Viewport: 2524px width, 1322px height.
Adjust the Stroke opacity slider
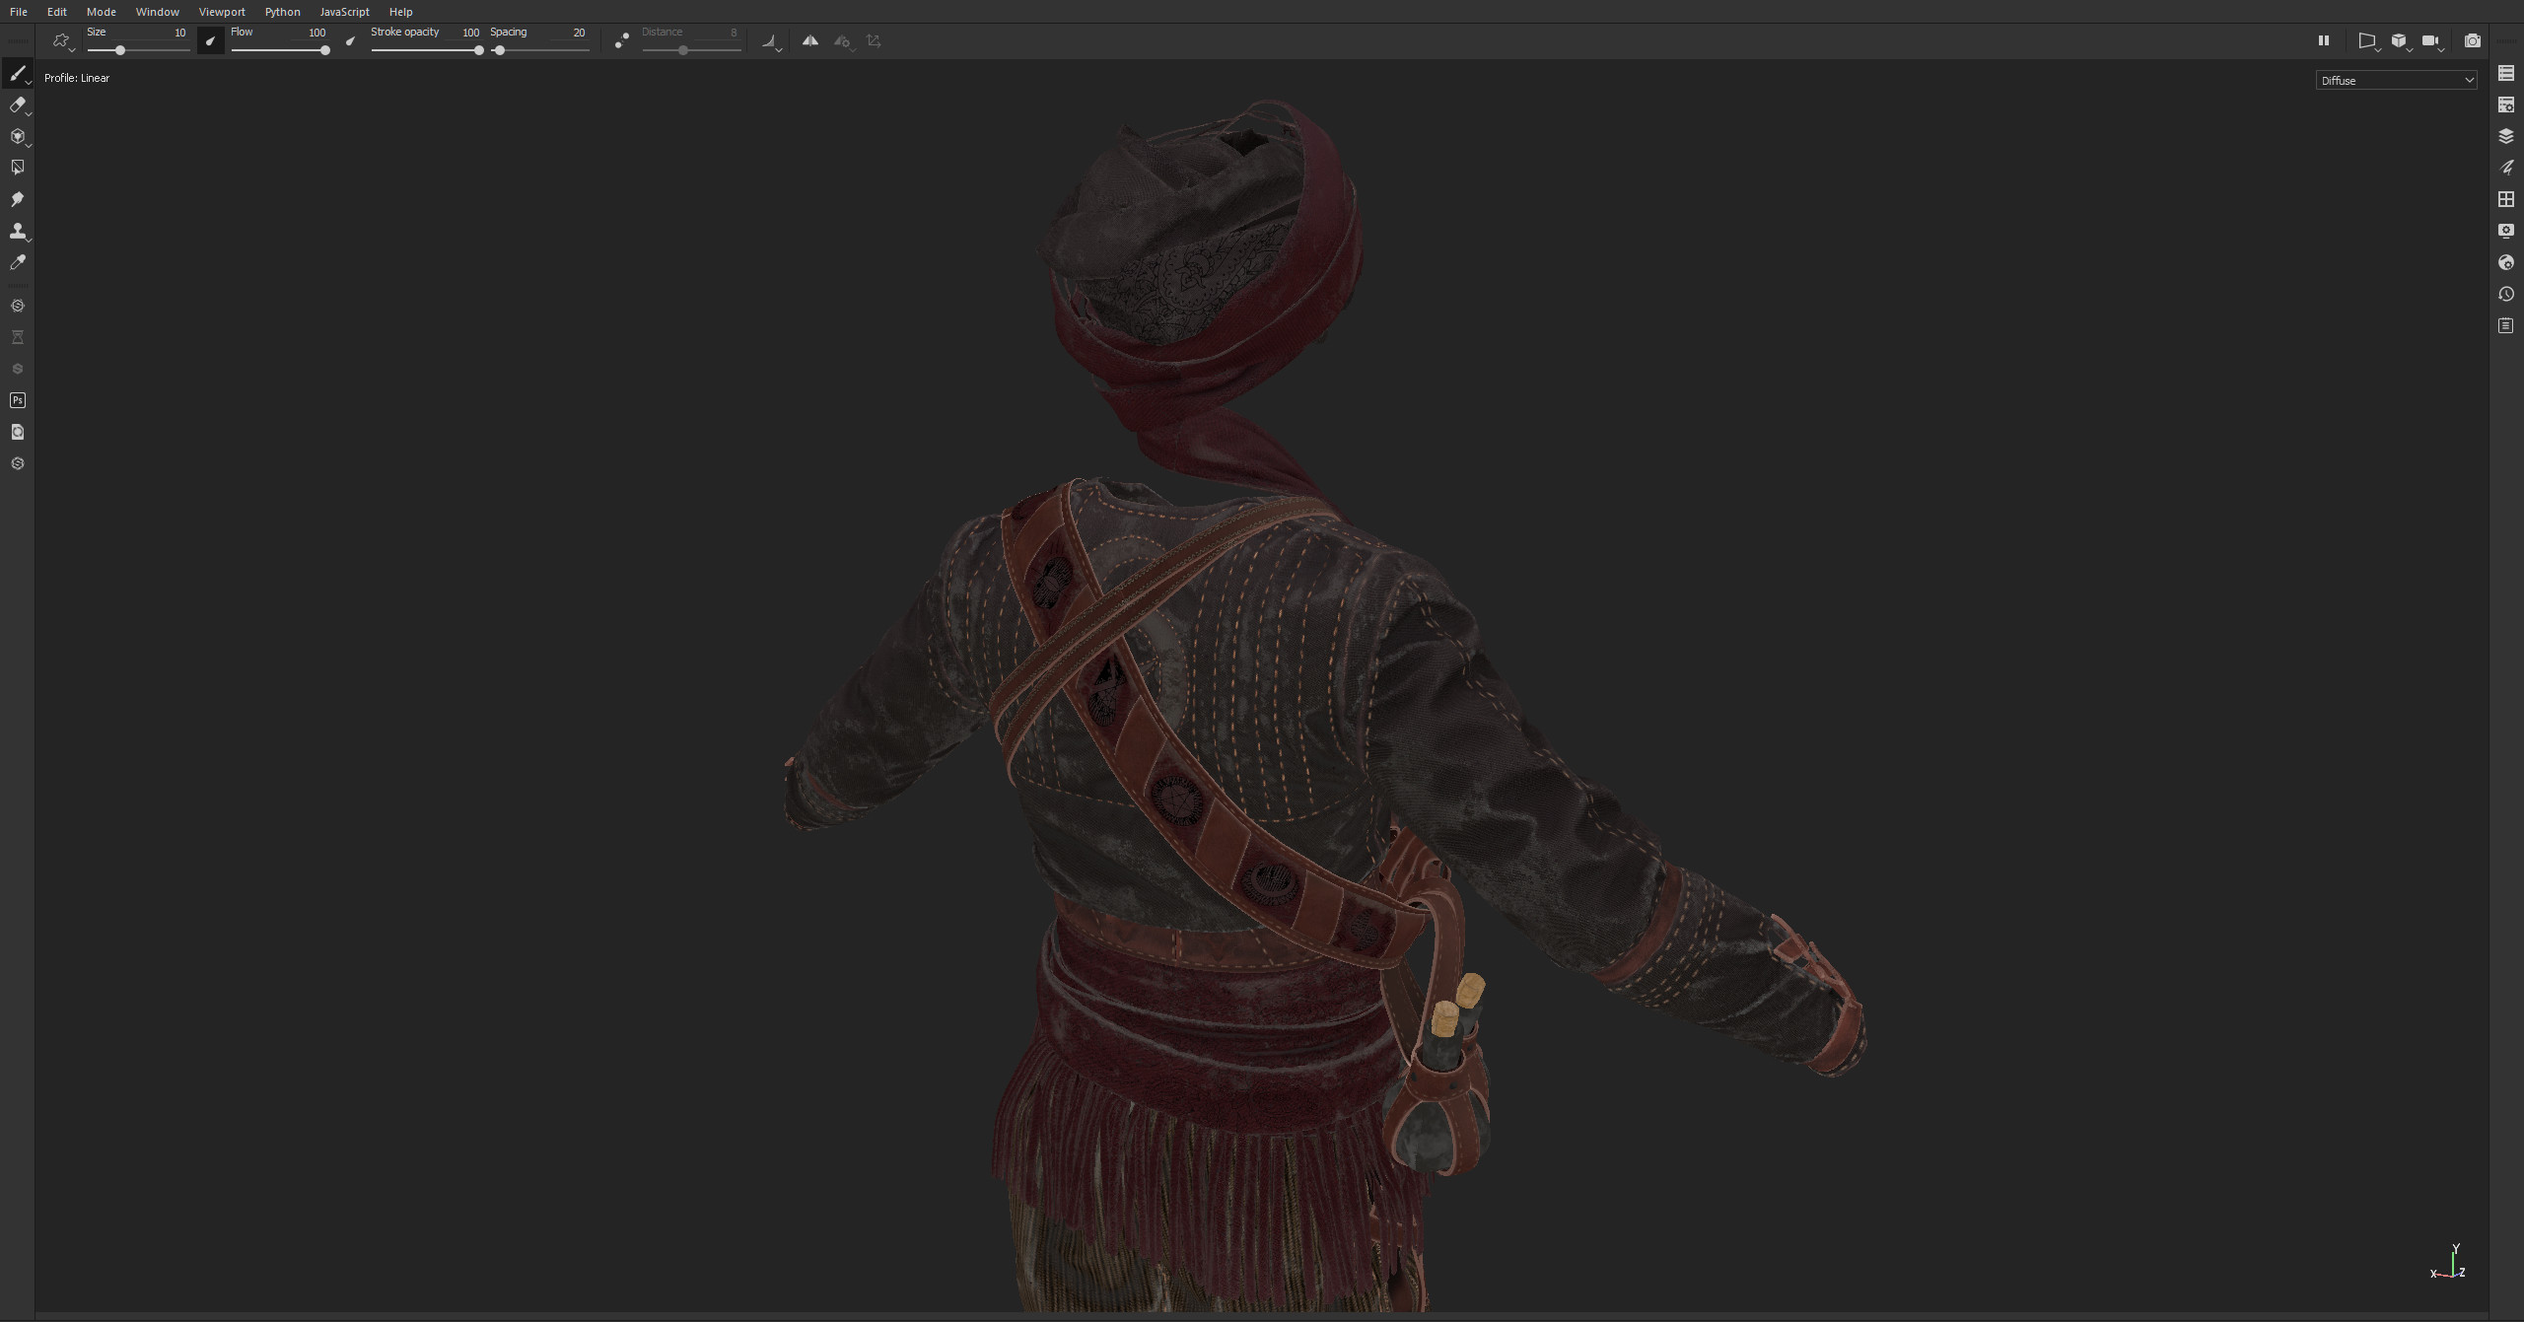click(x=427, y=50)
